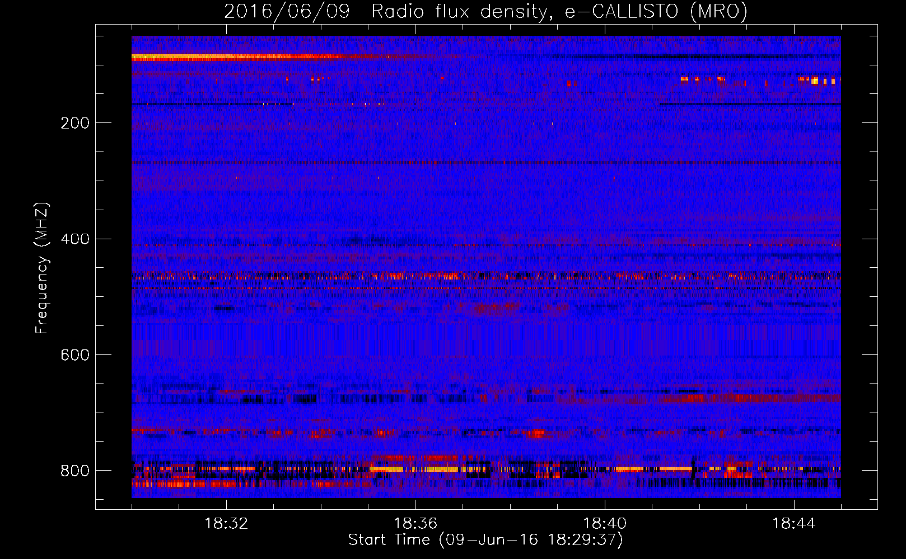Click the 'Start Time (09-Jun-16 18:29:37)' label
This screenshot has height=559, width=906.
click(485, 540)
